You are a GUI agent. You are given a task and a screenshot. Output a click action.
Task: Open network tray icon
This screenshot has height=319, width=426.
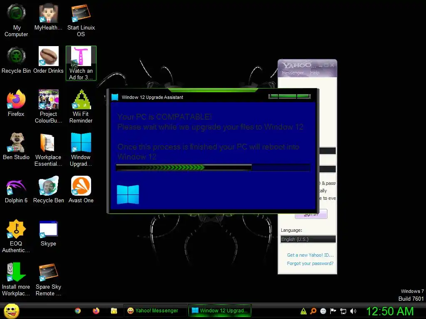pyautogui.click(x=343, y=311)
